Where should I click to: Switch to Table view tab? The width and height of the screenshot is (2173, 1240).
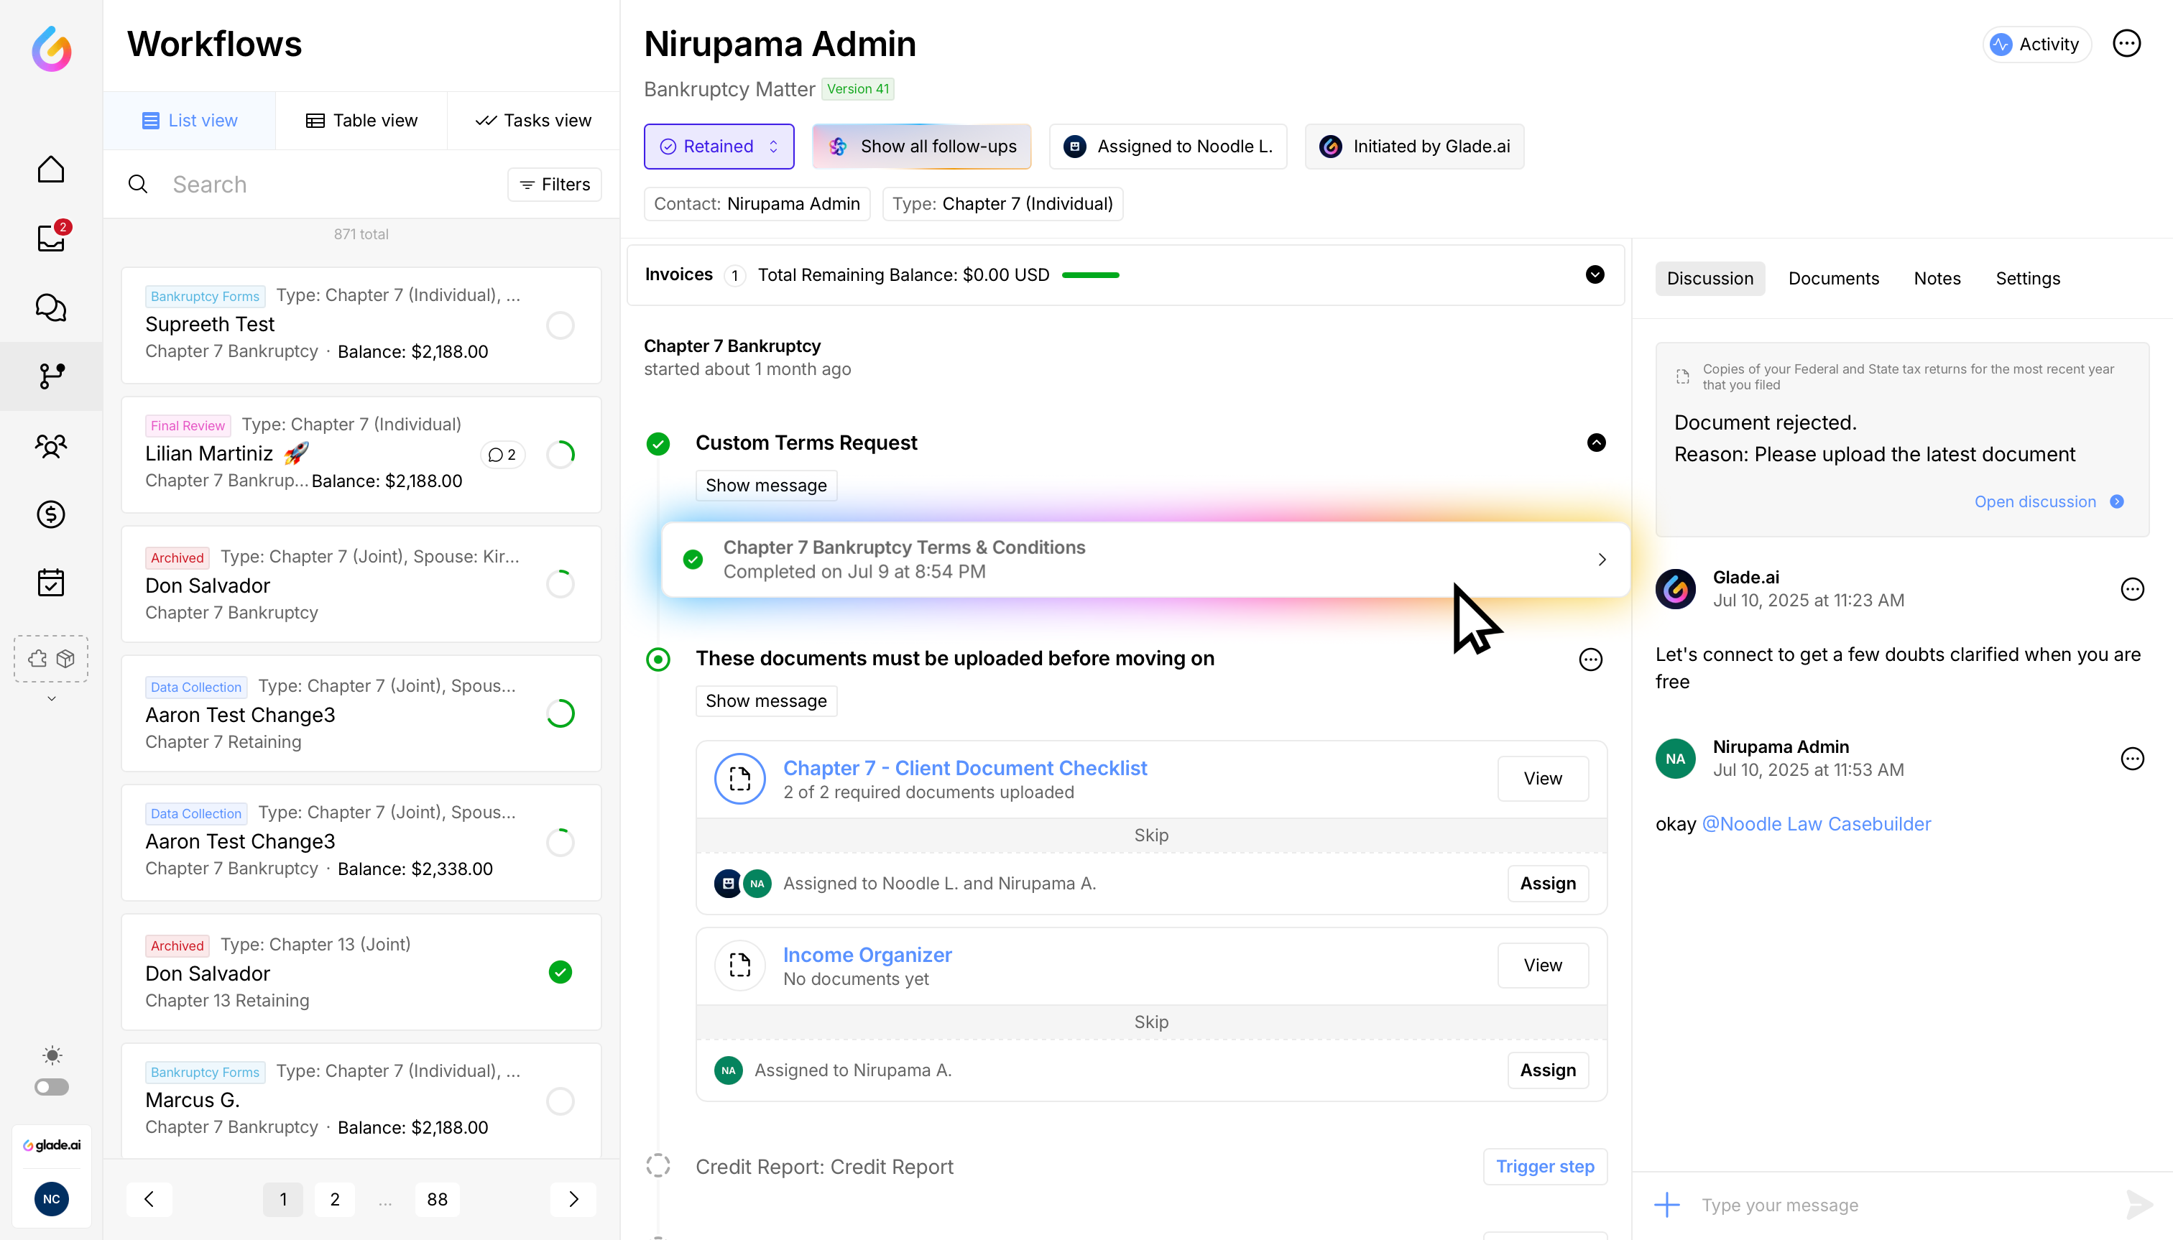(x=361, y=121)
